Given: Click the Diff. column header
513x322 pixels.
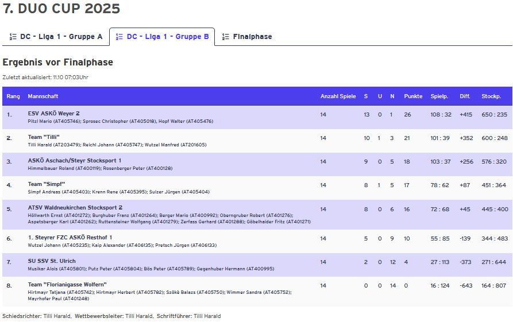Looking at the screenshot, I should coord(465,96).
